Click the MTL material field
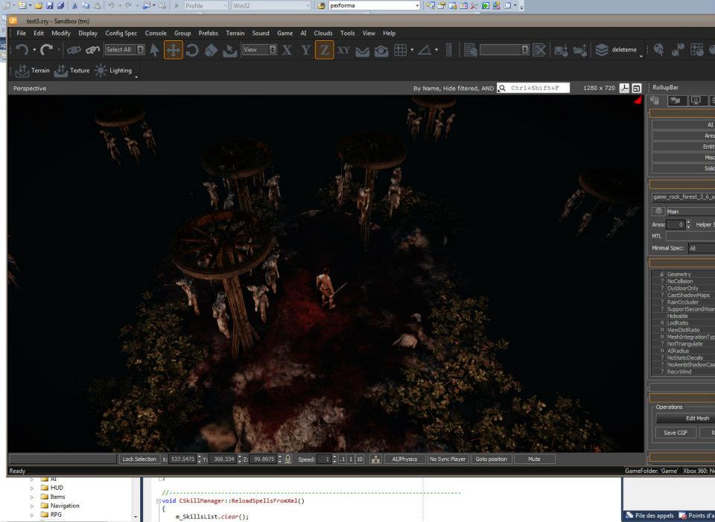 (x=690, y=236)
